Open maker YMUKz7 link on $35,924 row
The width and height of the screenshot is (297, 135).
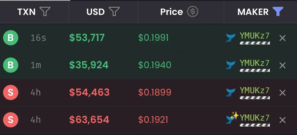click(255, 63)
